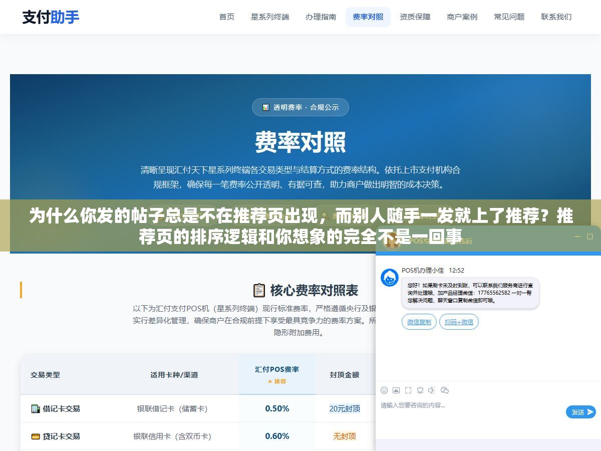Toggle the chat sound speaker icon
This screenshot has height=451, width=601.
click(x=432, y=390)
